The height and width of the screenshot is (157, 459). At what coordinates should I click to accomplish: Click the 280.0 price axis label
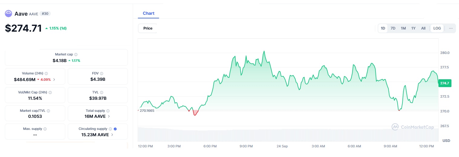[445, 53]
